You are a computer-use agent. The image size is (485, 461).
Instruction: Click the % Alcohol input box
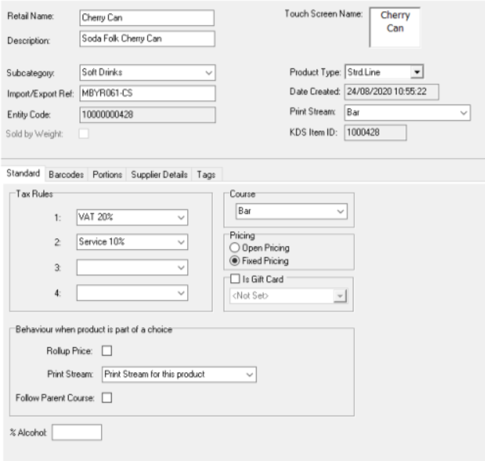[x=77, y=433]
